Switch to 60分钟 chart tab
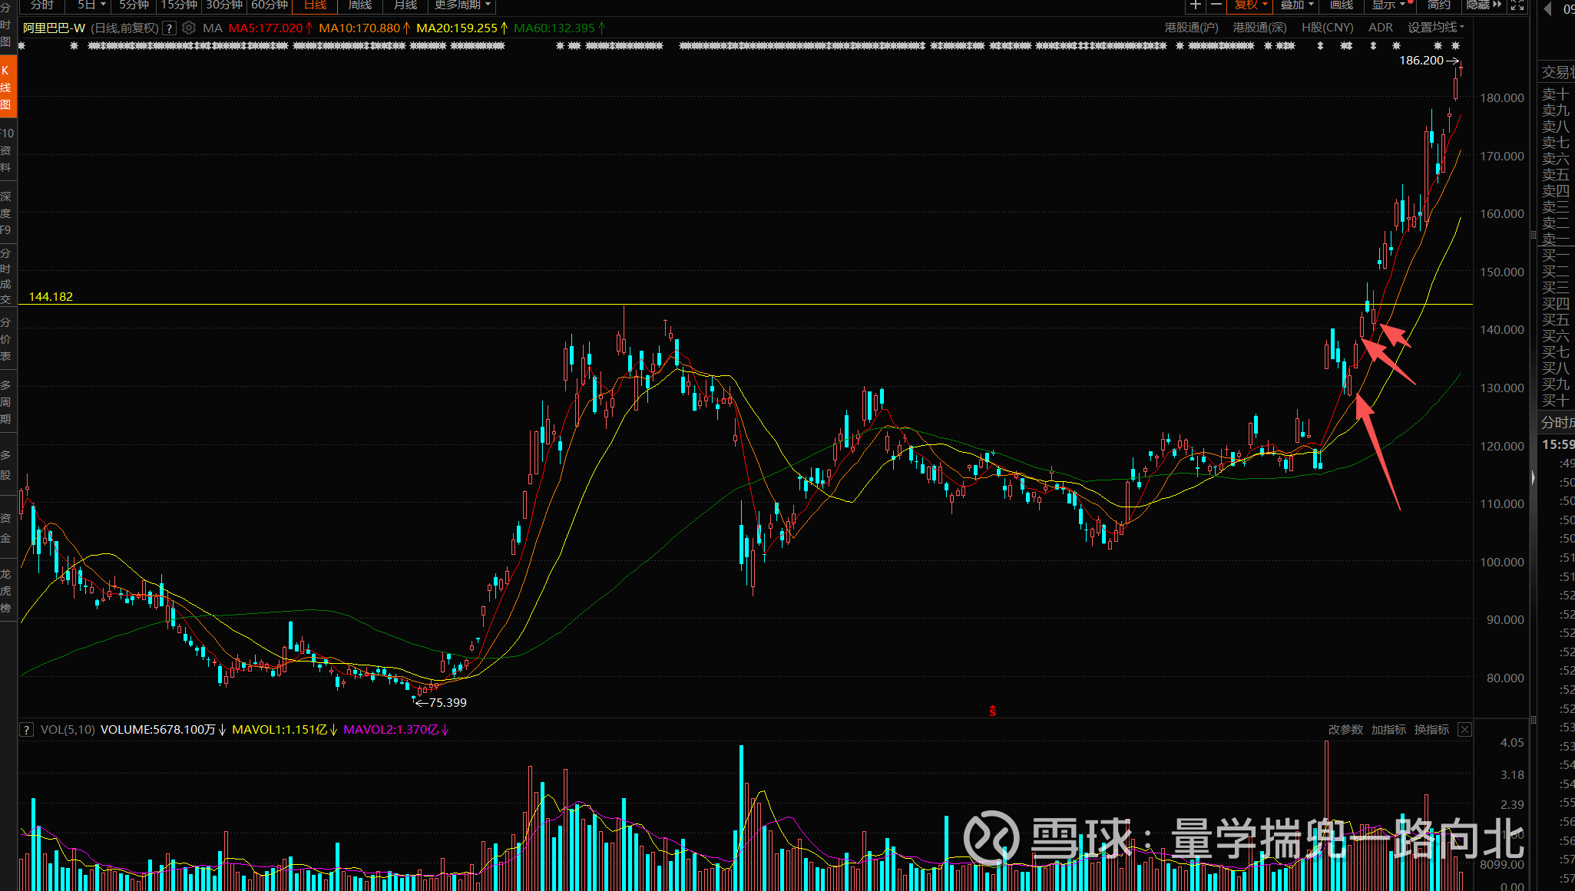Viewport: 1575px width, 891px height. pos(270,5)
